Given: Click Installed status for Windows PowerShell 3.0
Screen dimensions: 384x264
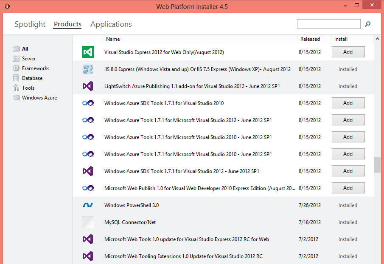Looking at the screenshot, I should coord(348,205).
